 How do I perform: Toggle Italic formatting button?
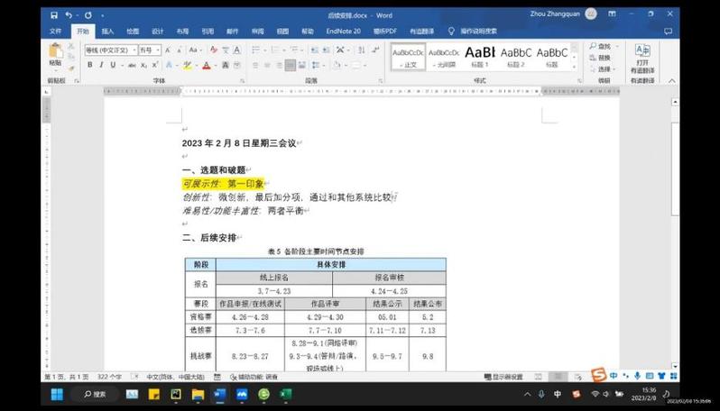(100, 65)
